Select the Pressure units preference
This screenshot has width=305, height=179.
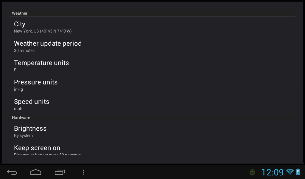pos(152,85)
